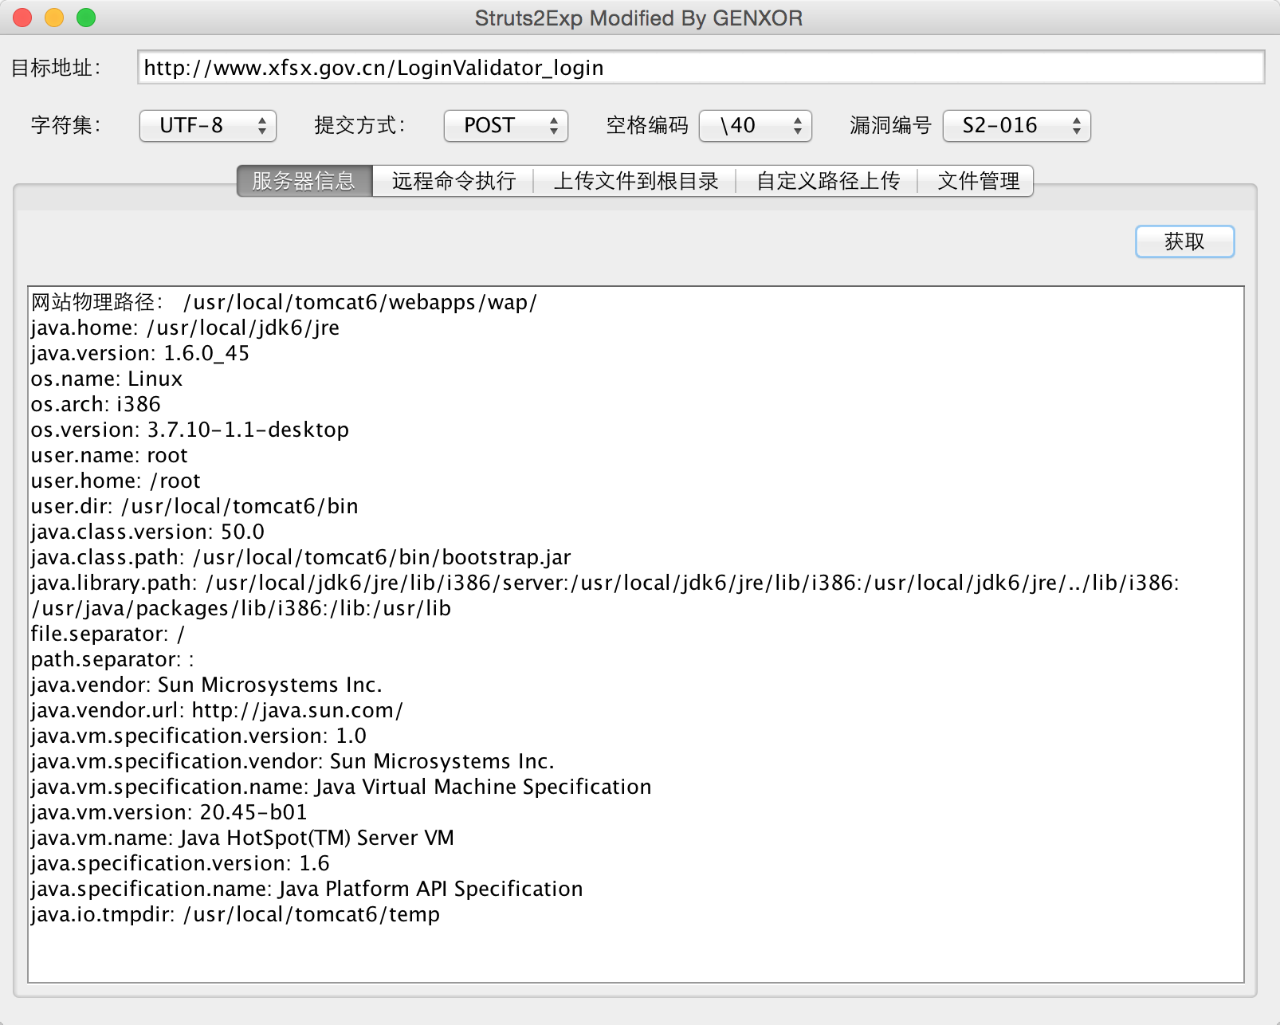Click the 'java.vendor: Sun Microsystems Inc.' line
Viewport: 1280px width, 1025px height.
pos(206,685)
